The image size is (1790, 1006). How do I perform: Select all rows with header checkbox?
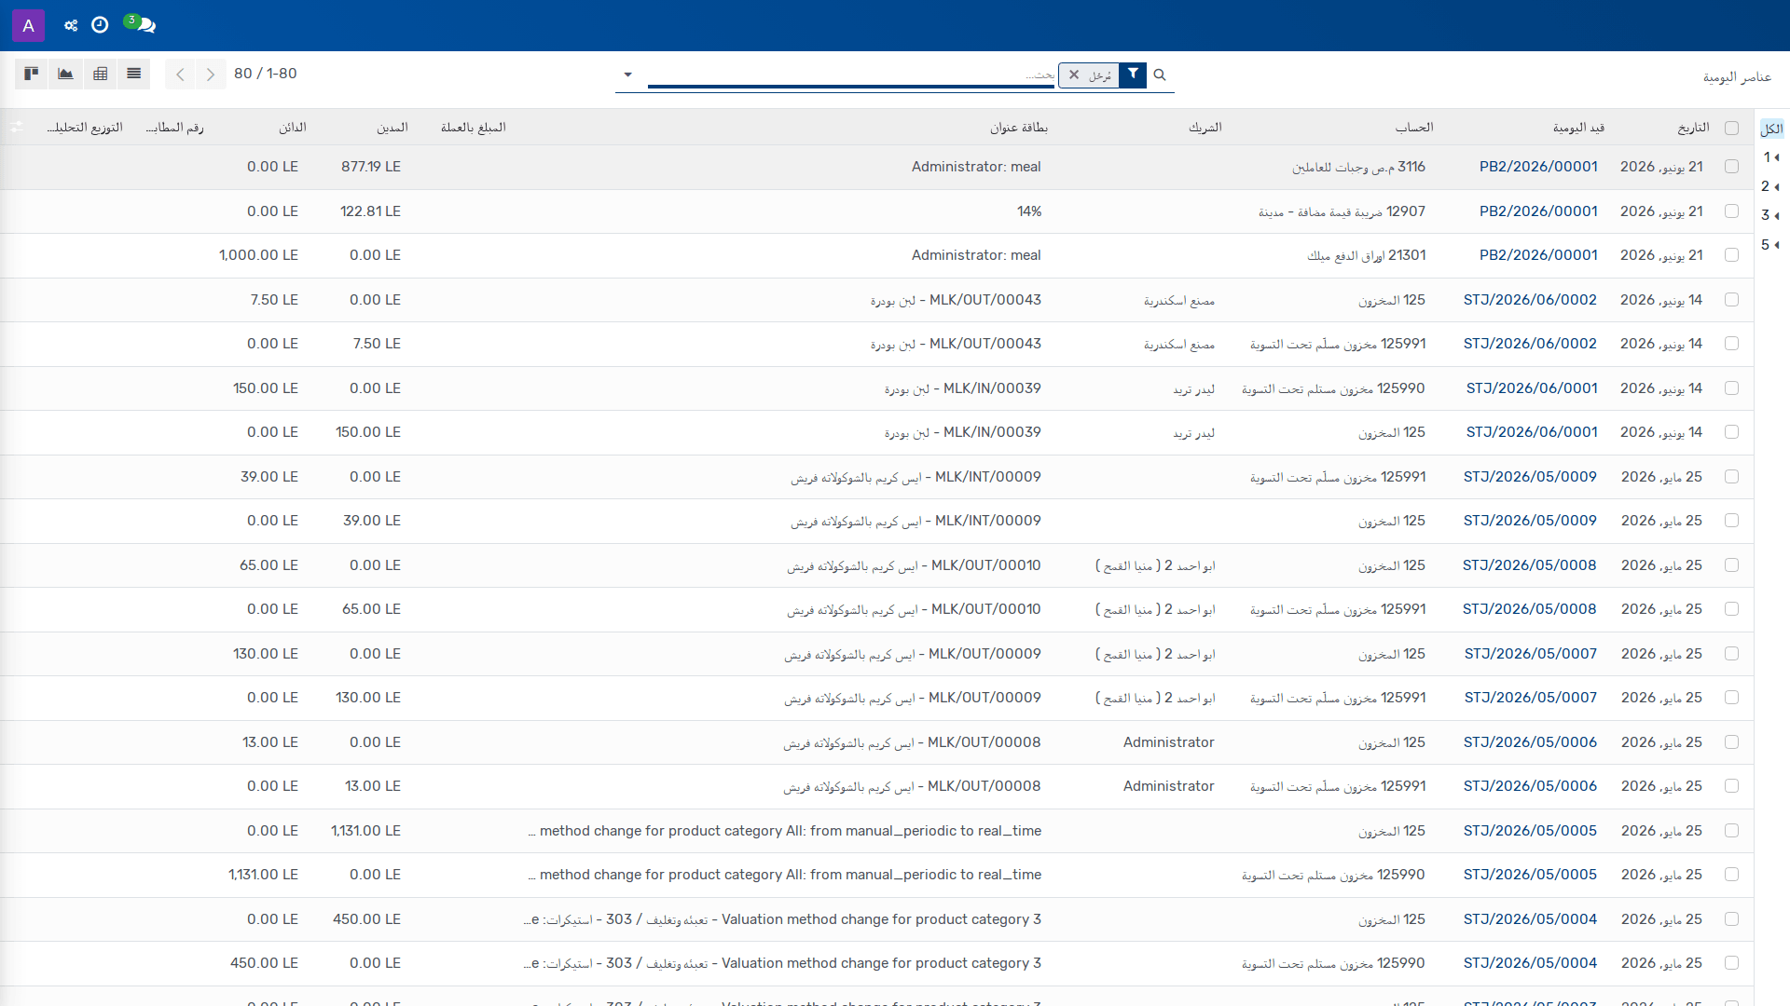point(1731,128)
